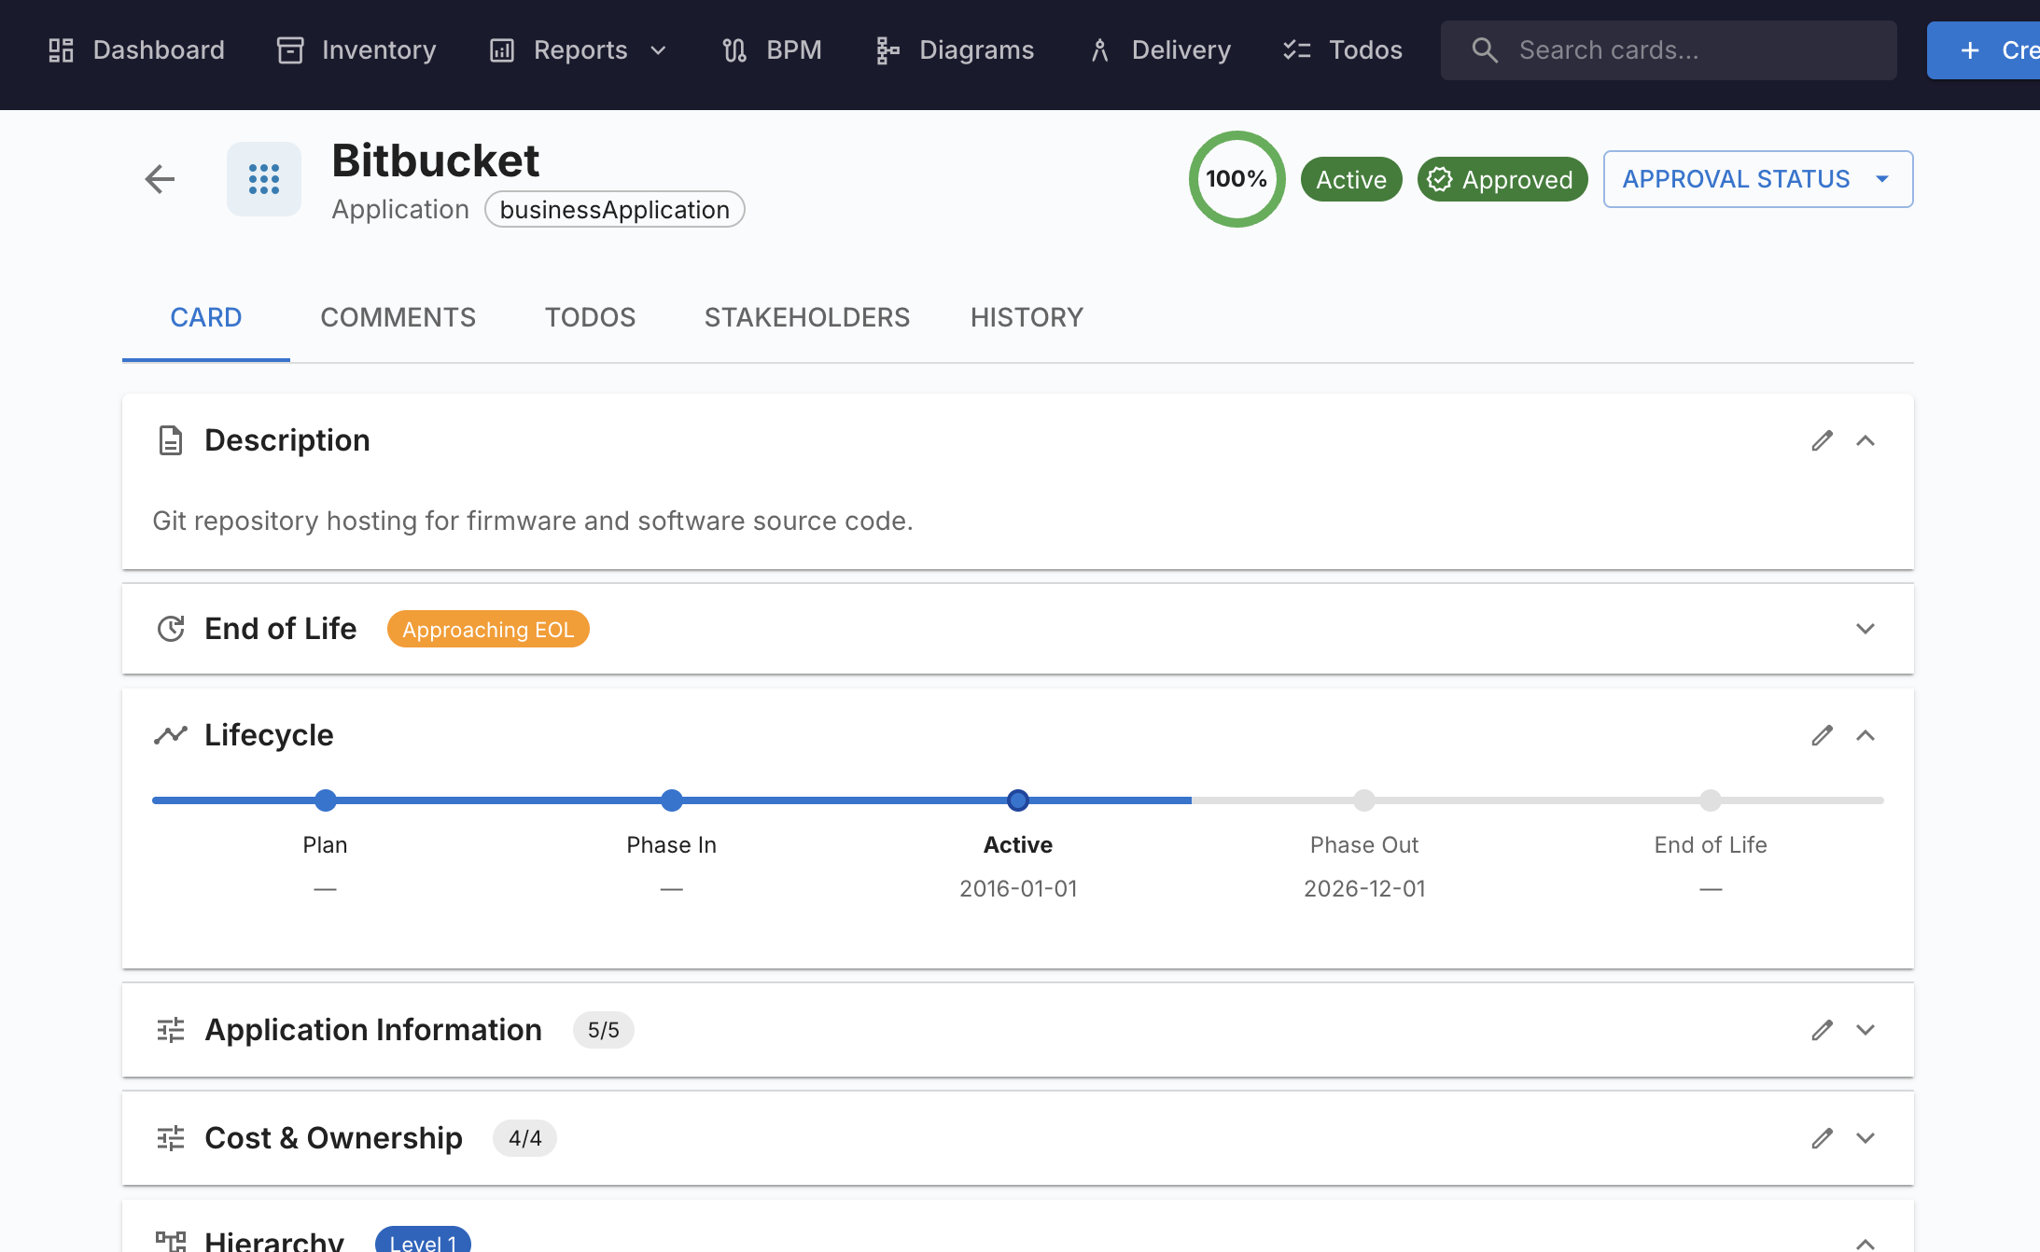Edit the Description section via pencil icon
This screenshot has width=2040, height=1252.
click(1822, 440)
